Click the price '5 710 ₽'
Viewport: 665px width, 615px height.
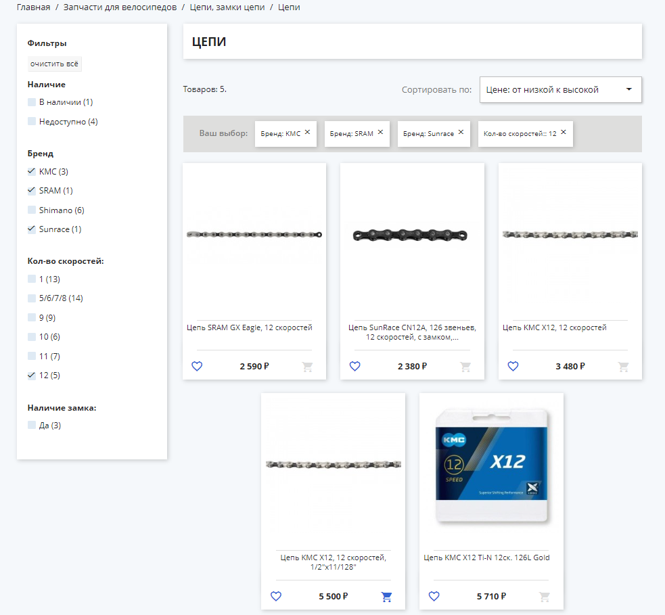pos(492,596)
